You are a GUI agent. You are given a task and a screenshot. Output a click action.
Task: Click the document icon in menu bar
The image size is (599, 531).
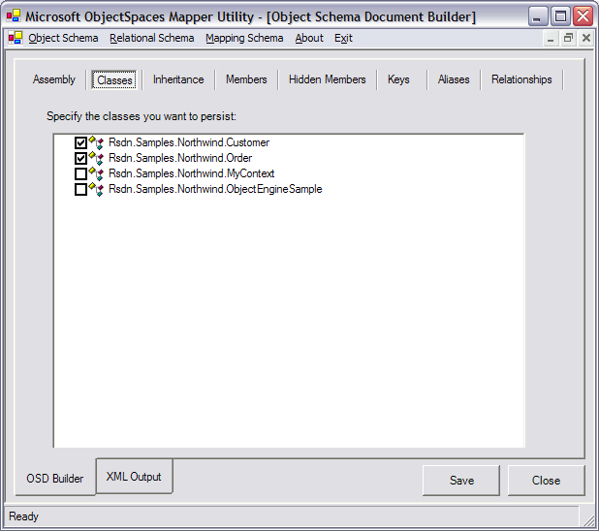(15, 38)
